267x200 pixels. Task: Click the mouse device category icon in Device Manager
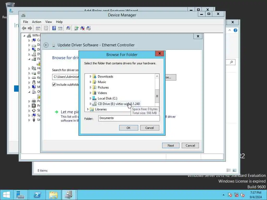pos(34,82)
